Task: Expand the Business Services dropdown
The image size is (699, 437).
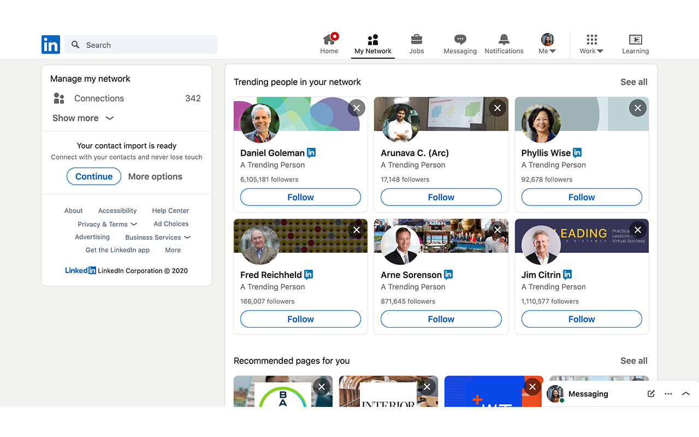Action: pos(157,237)
